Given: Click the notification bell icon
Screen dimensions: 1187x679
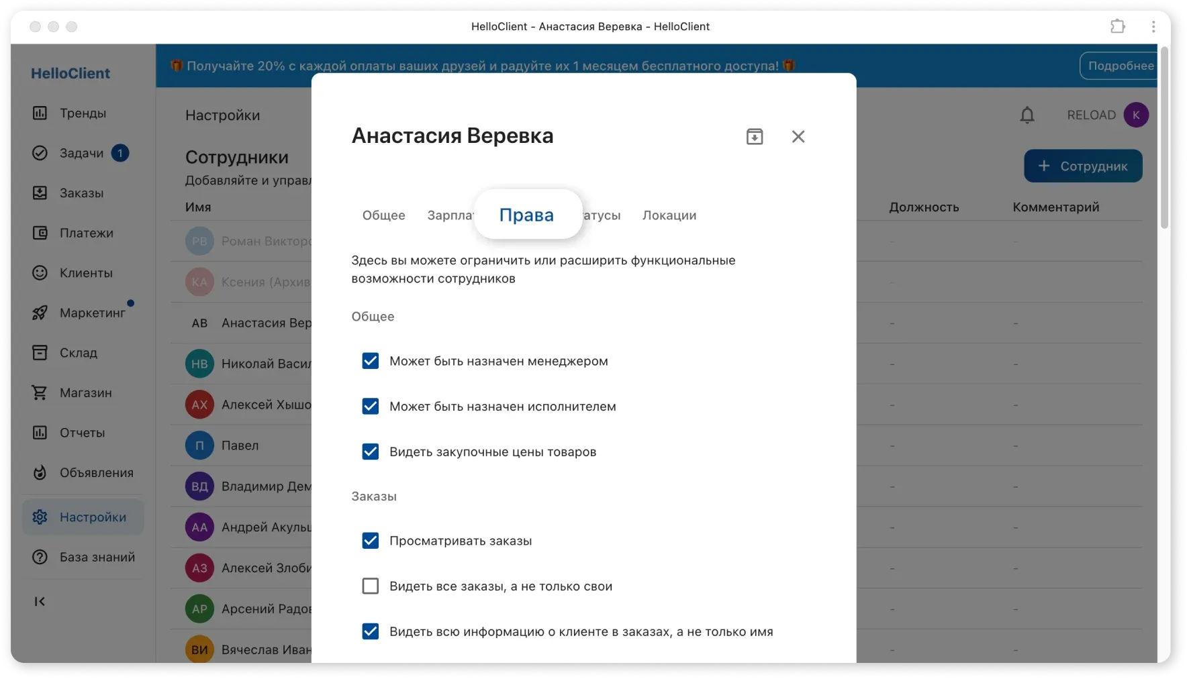Looking at the screenshot, I should pos(1027,115).
